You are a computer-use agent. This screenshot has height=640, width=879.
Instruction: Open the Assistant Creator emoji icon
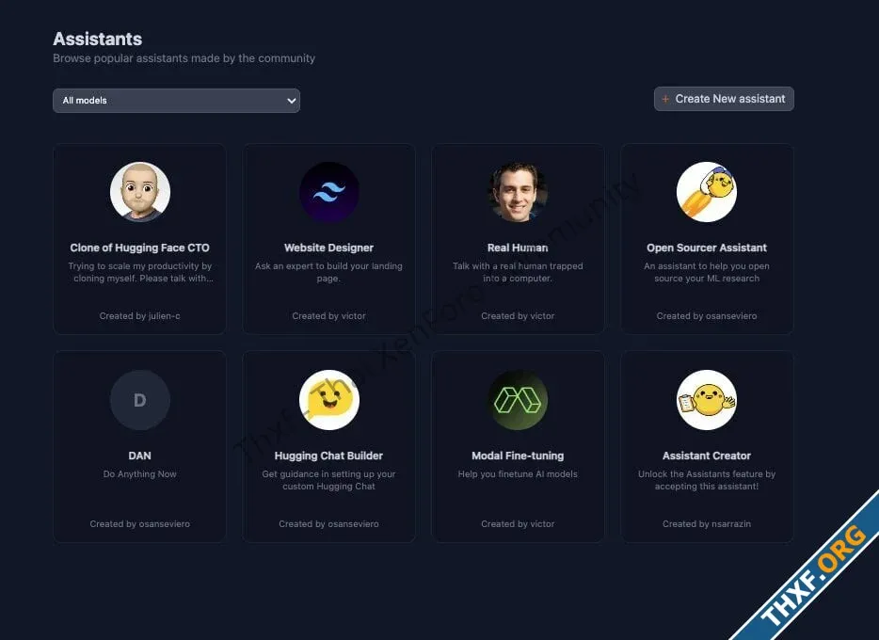pos(707,400)
